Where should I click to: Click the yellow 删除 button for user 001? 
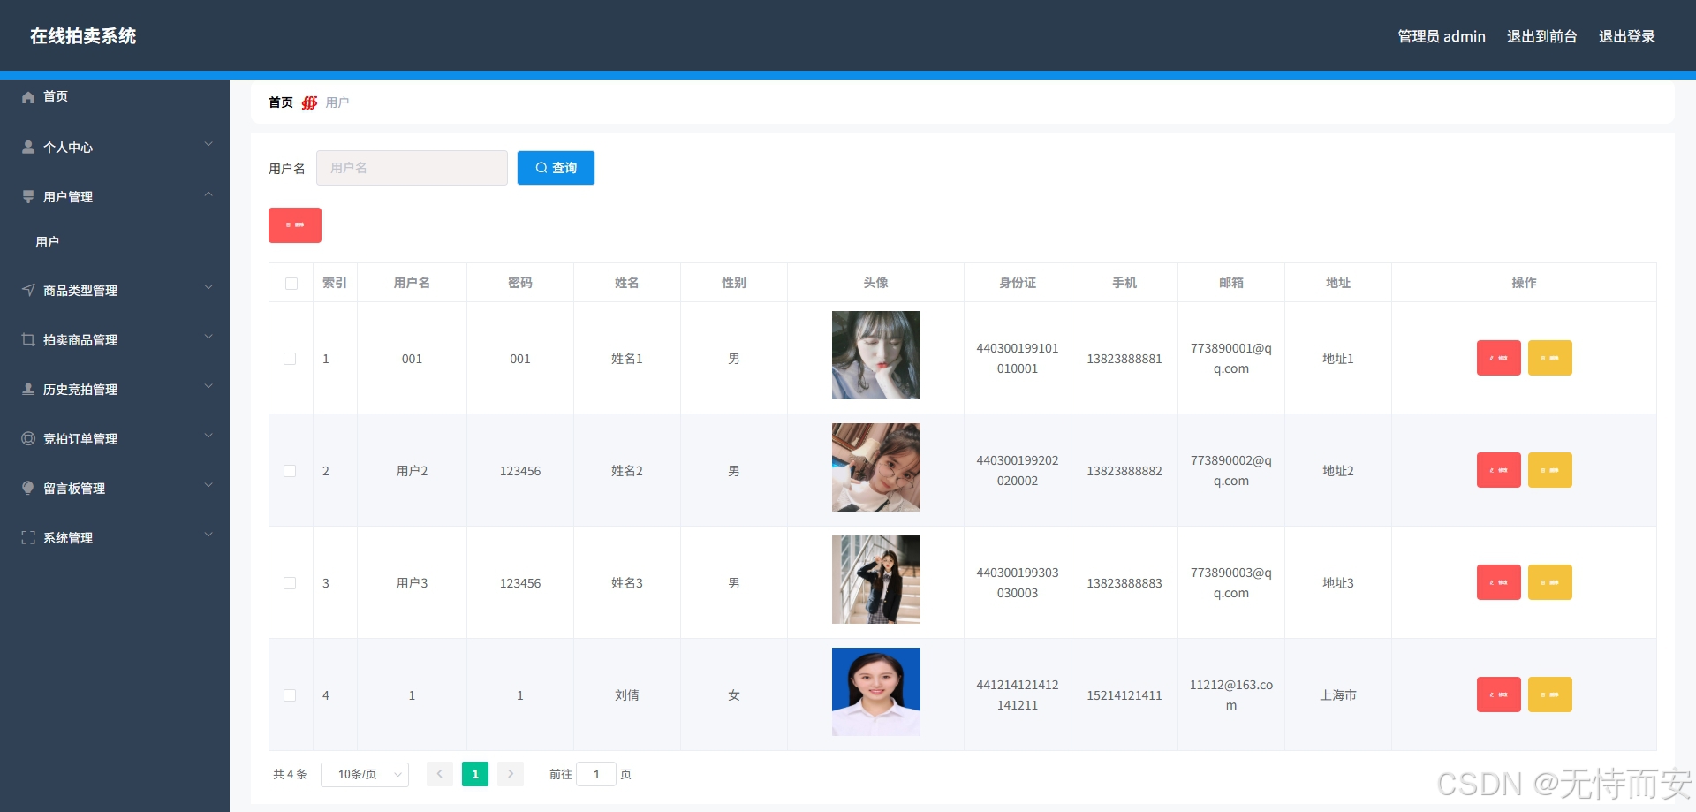point(1549,358)
